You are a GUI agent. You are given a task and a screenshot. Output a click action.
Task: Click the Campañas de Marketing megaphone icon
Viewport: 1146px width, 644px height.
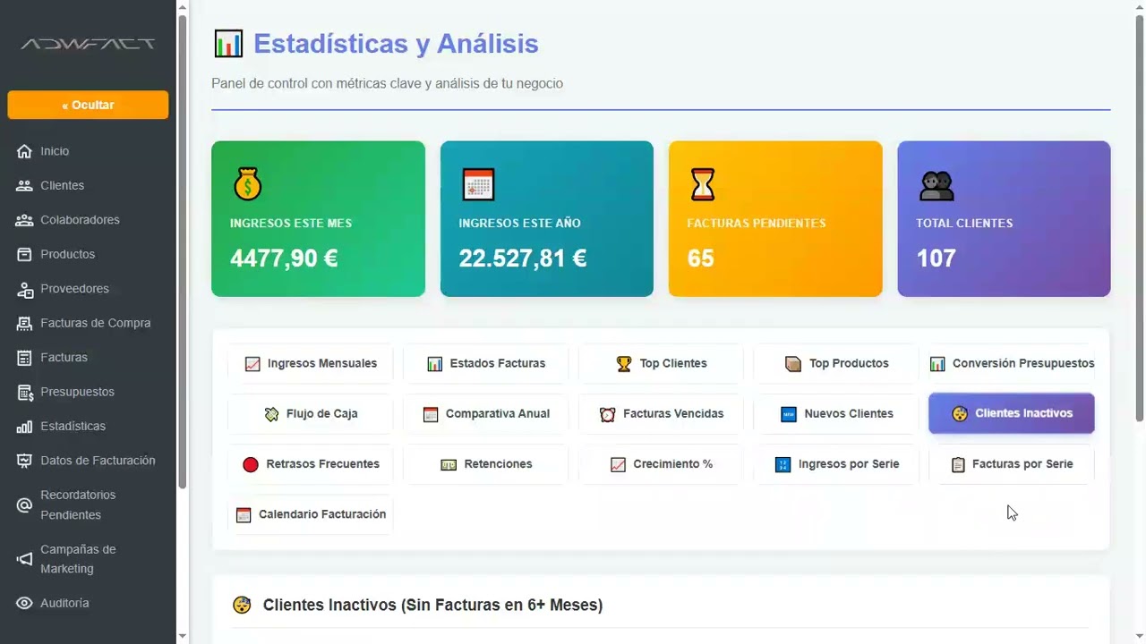(x=24, y=559)
